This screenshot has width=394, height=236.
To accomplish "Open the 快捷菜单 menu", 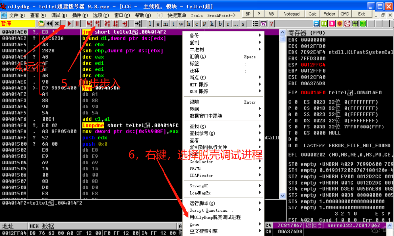I will (x=177, y=15).
